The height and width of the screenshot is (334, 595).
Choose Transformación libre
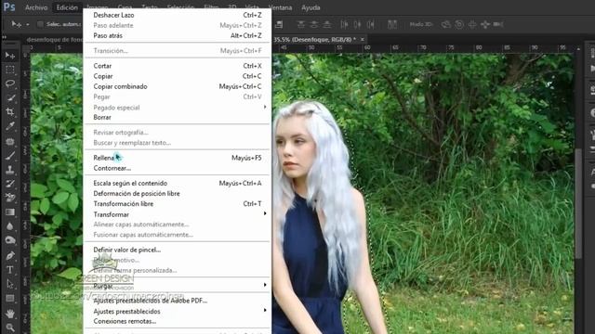178,204
